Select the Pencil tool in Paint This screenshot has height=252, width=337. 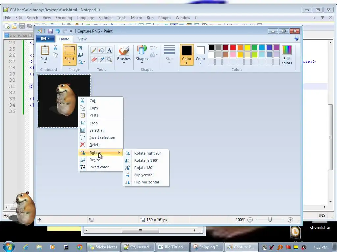click(94, 50)
